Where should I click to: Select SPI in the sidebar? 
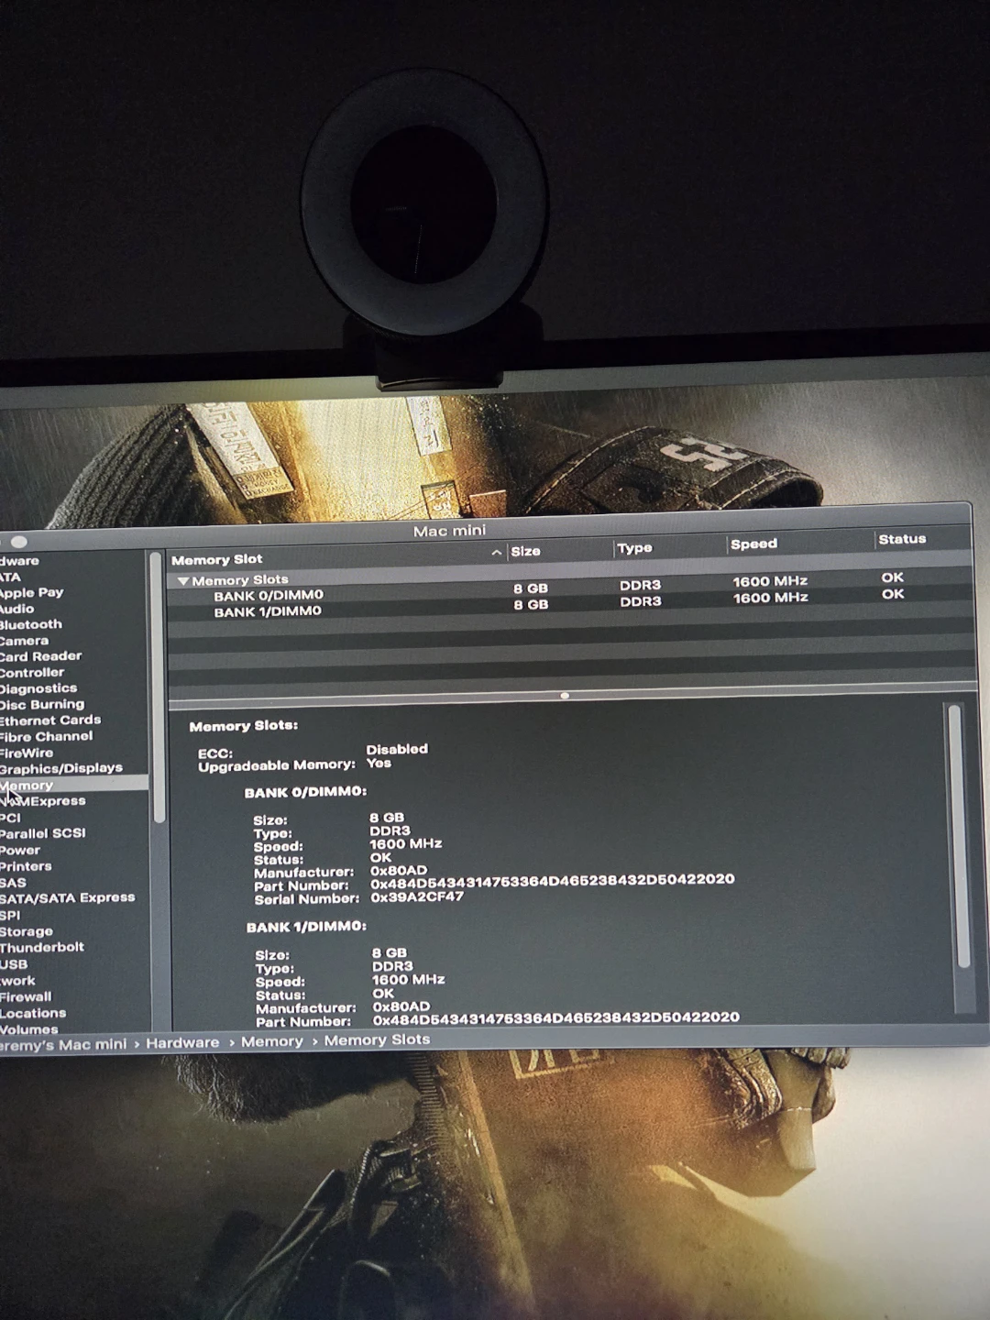10,915
